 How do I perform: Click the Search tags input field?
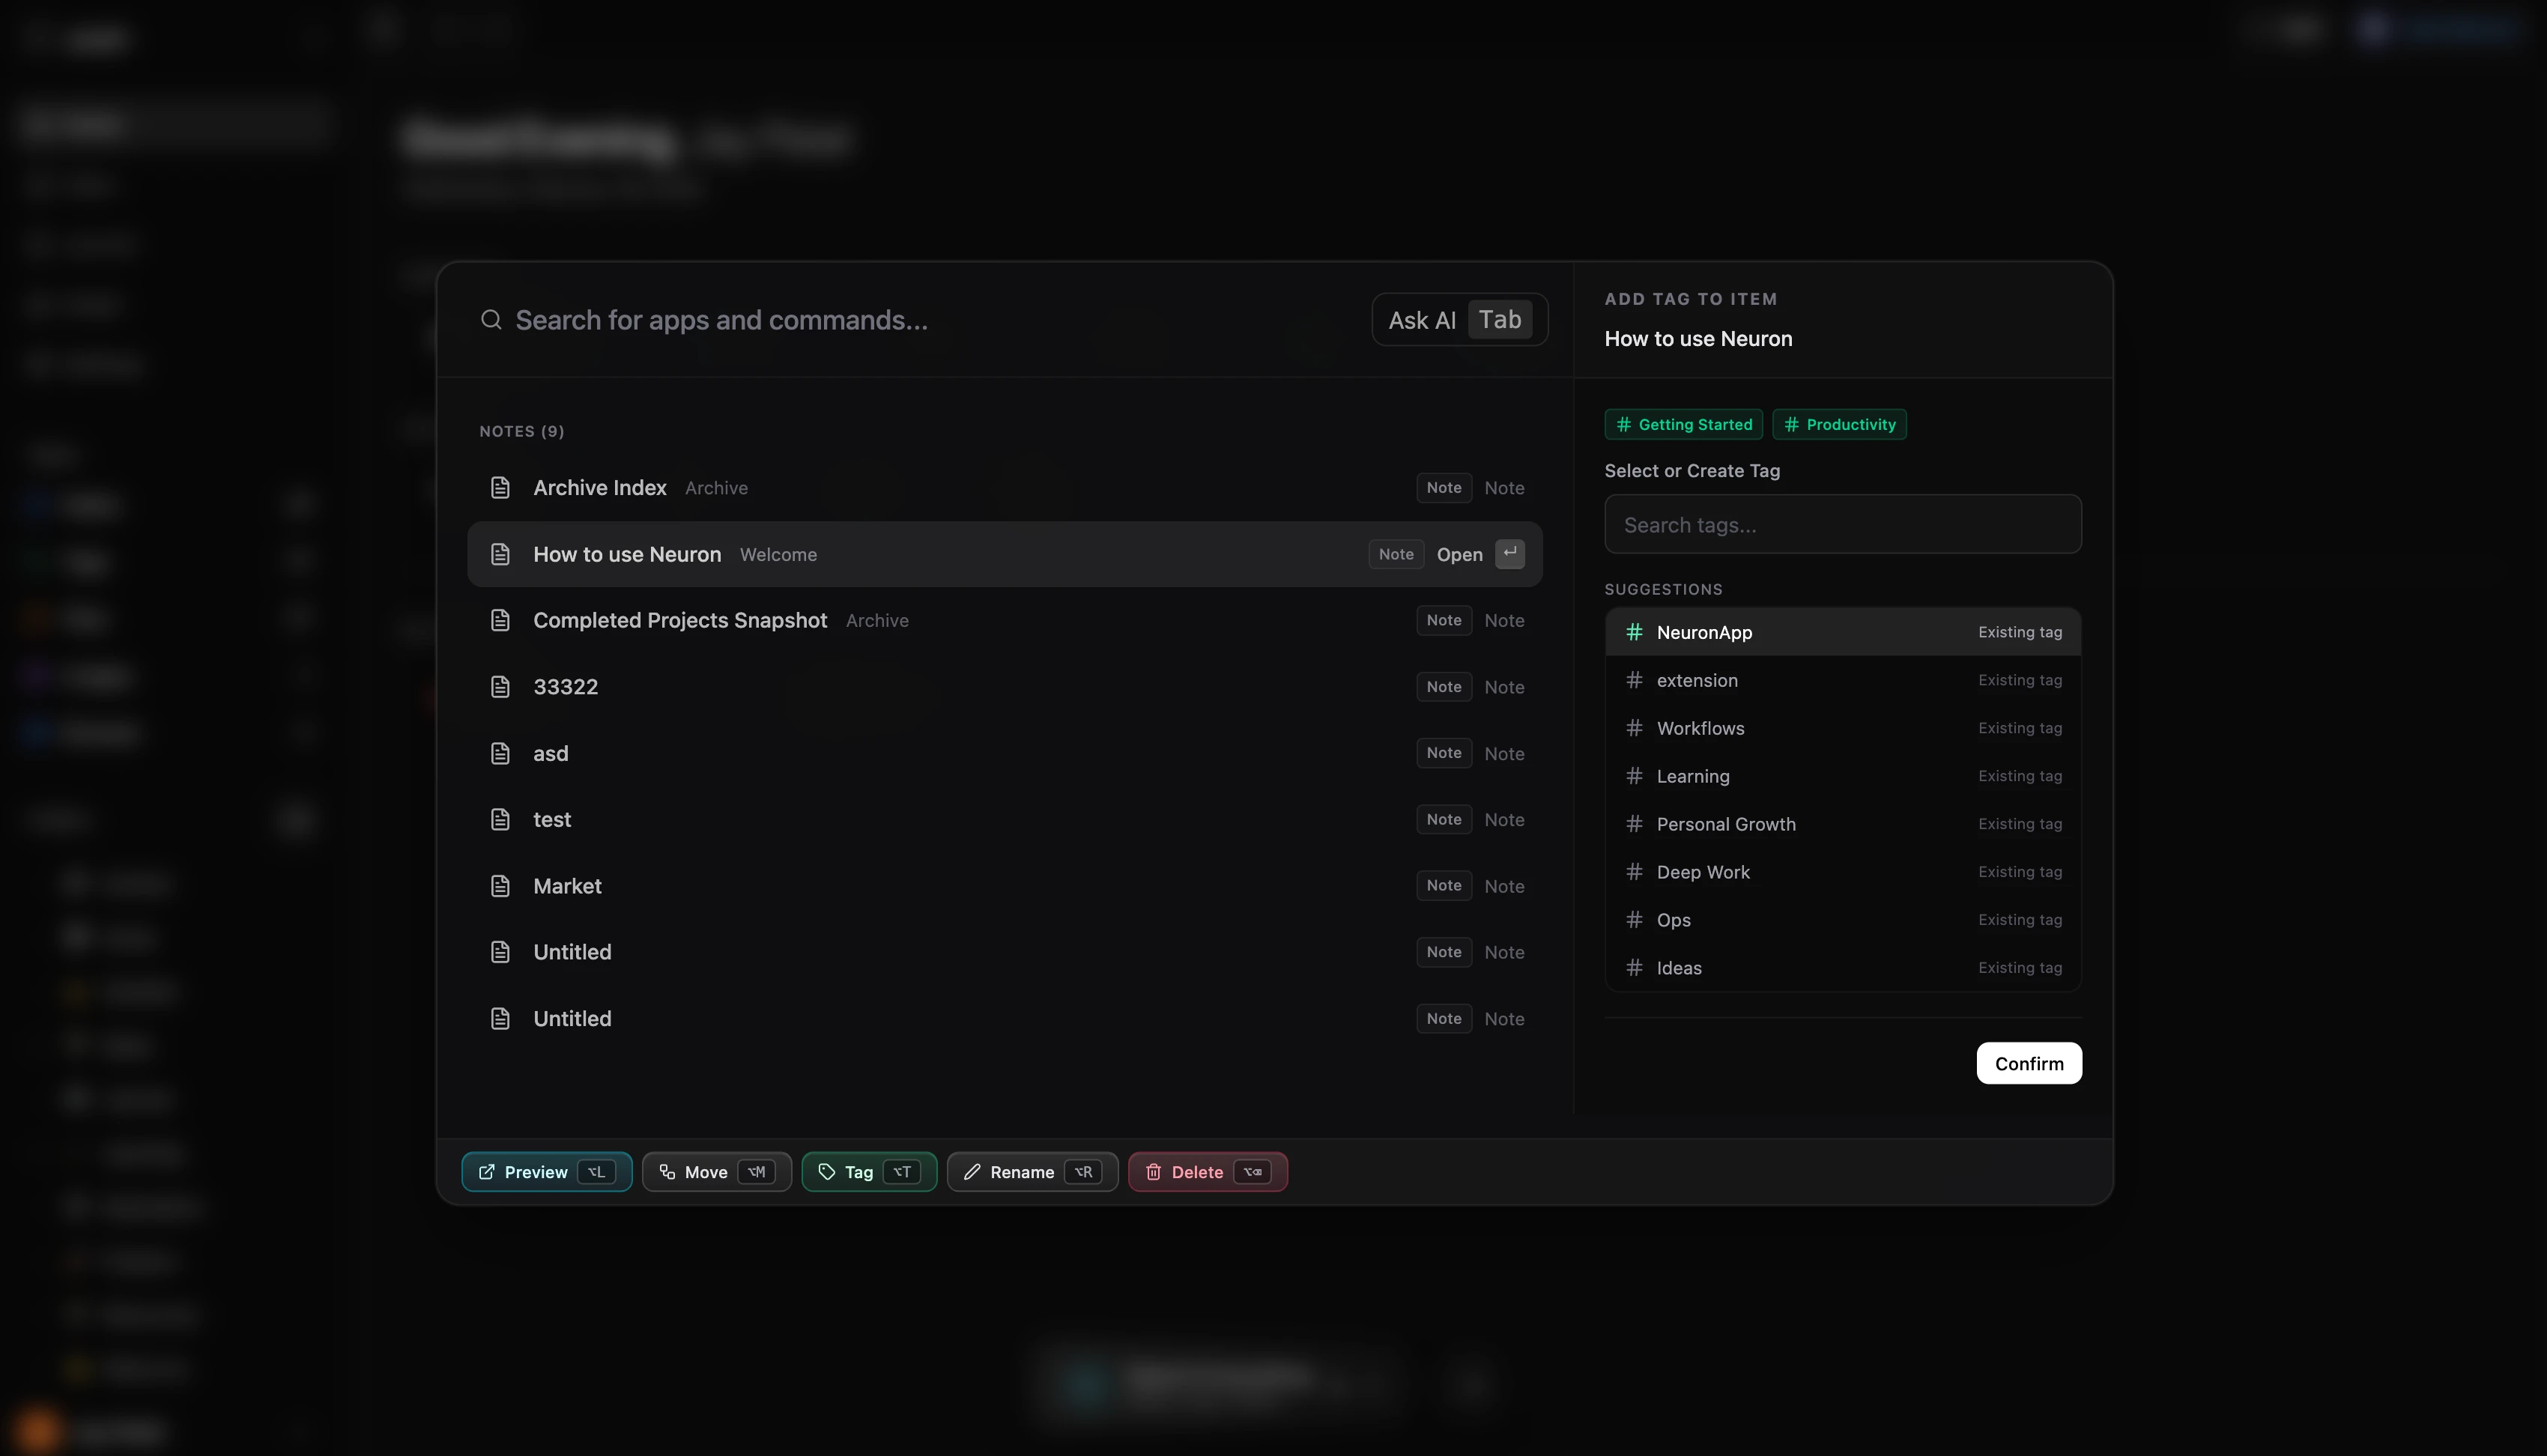1842,525
